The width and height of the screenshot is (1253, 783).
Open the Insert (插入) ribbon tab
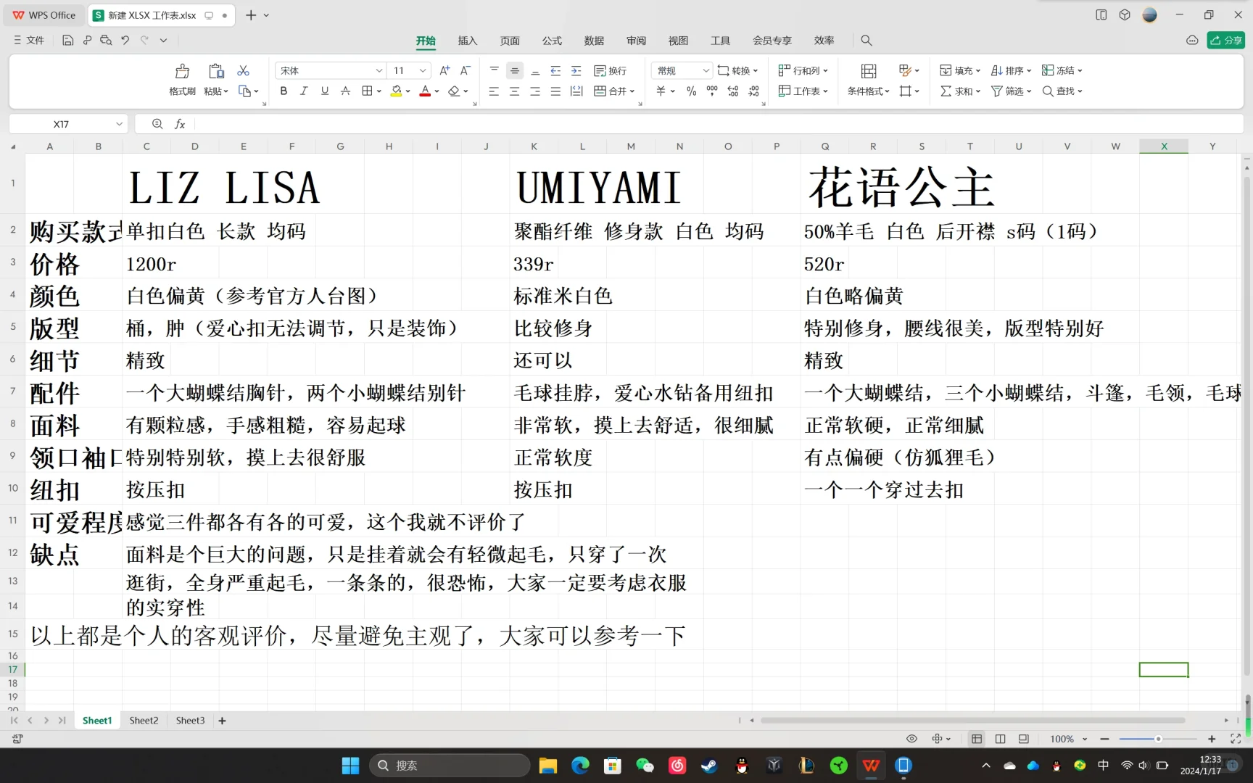pos(468,41)
